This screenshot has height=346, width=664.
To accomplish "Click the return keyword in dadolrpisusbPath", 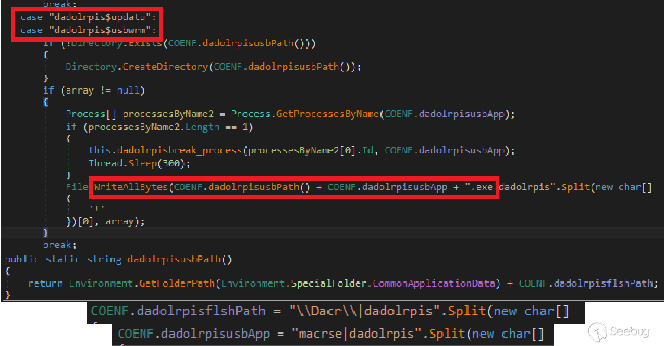I will pos(46,283).
